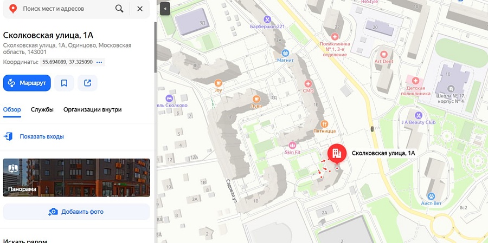Open the Skin Fit beauty marker
The width and height of the screenshot is (488, 243).
point(292,145)
